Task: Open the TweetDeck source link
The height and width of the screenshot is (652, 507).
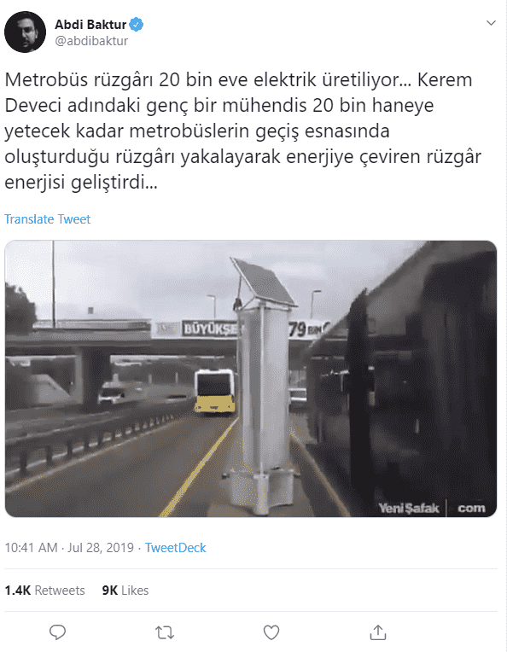Action: tap(175, 548)
